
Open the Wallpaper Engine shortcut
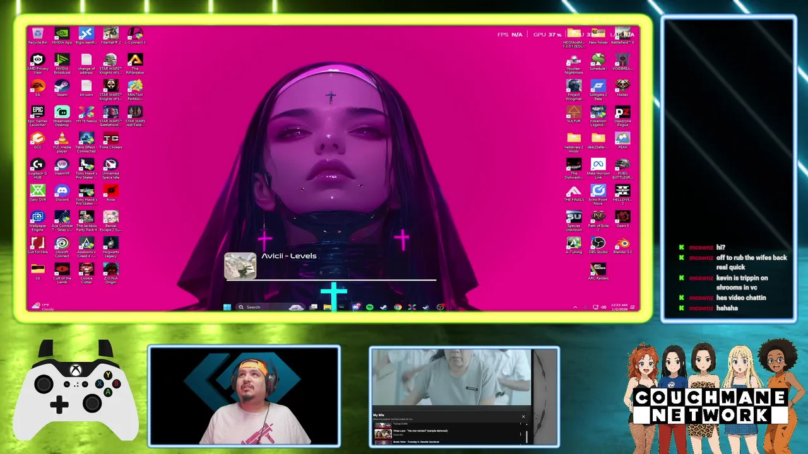point(38,221)
